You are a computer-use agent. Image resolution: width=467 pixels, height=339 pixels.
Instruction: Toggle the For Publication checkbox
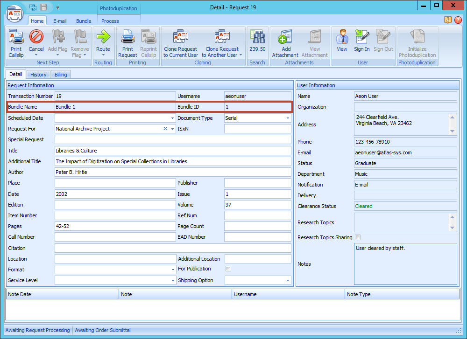228,269
